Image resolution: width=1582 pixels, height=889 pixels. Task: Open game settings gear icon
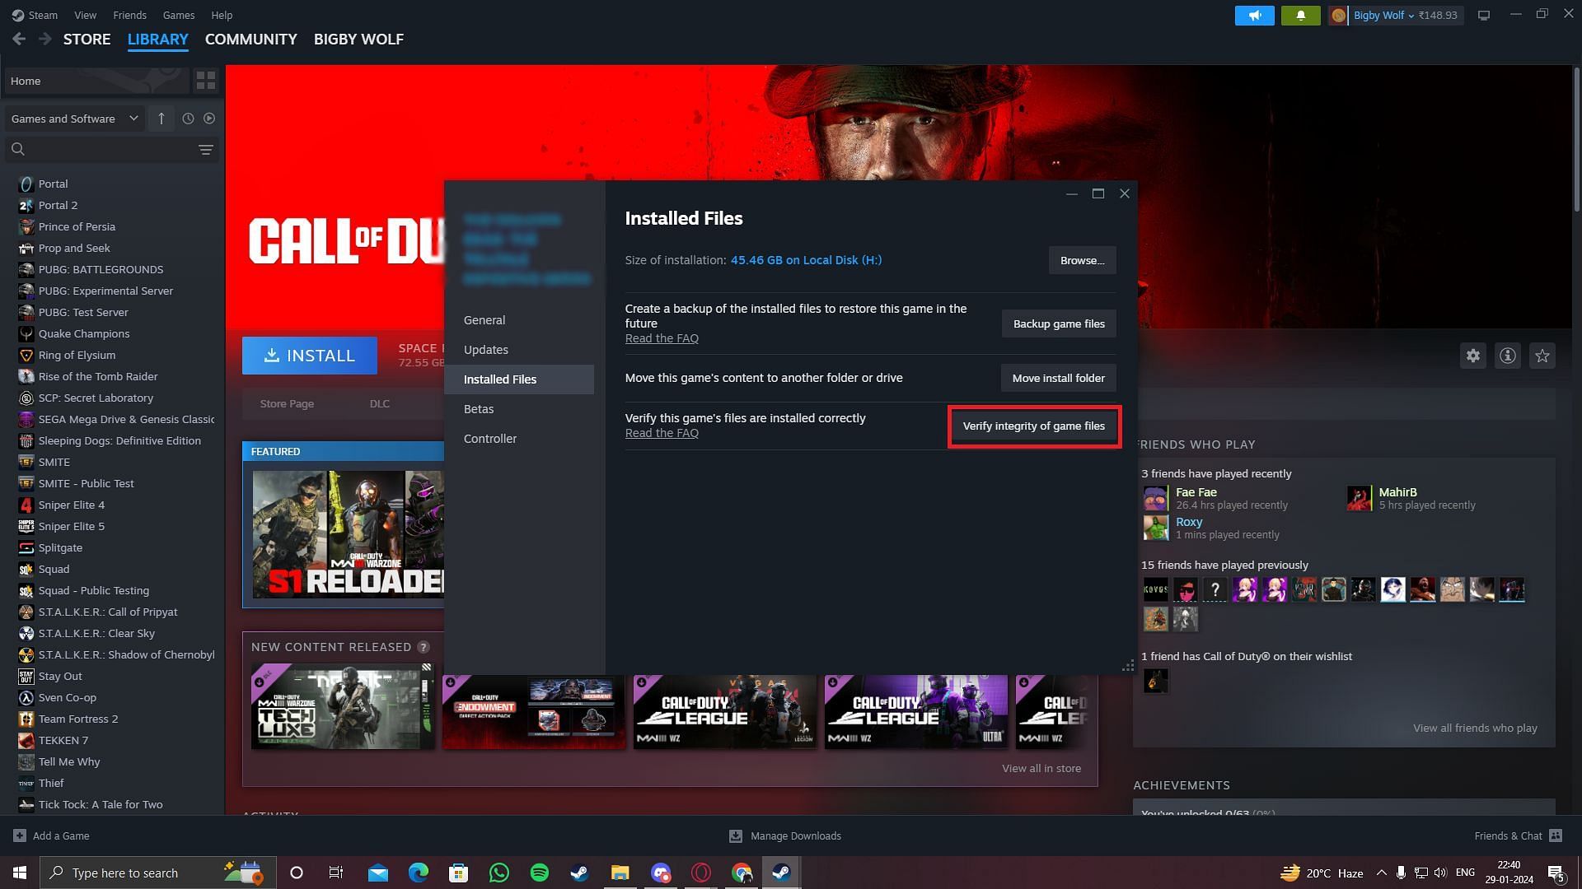[x=1472, y=356]
